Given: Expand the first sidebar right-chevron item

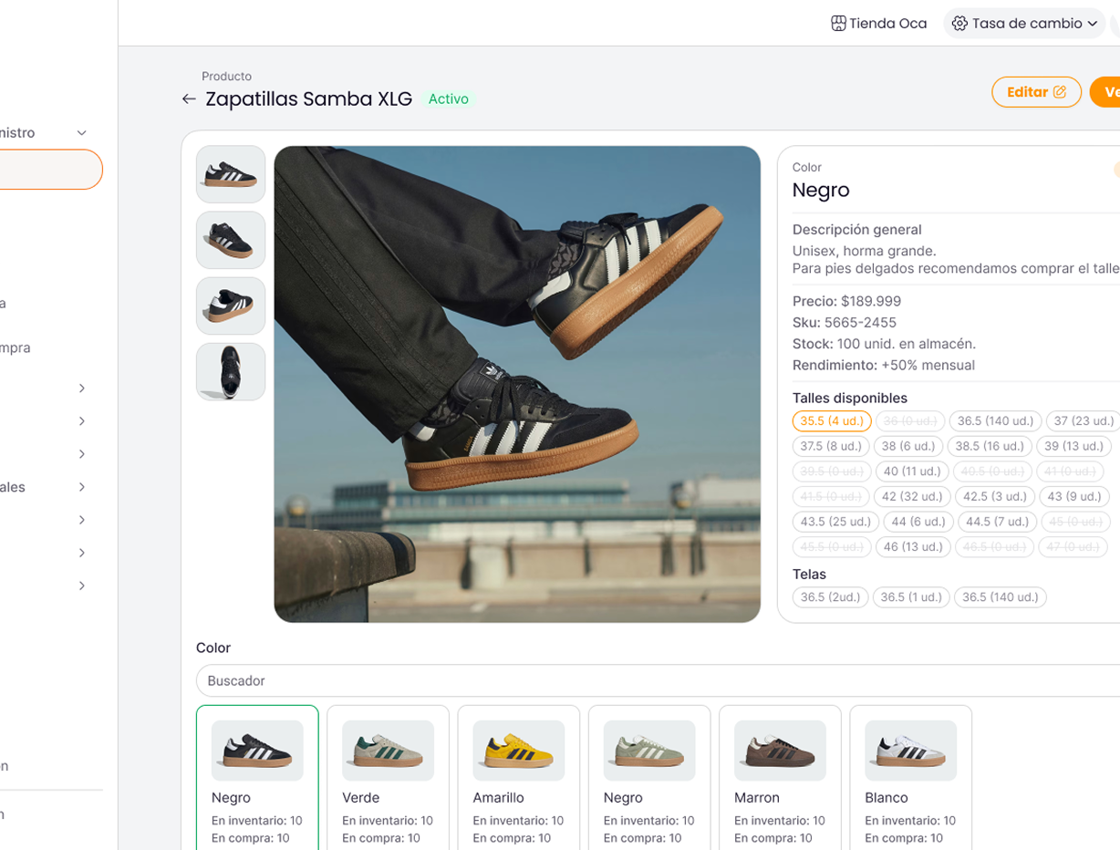Looking at the screenshot, I should pos(81,389).
